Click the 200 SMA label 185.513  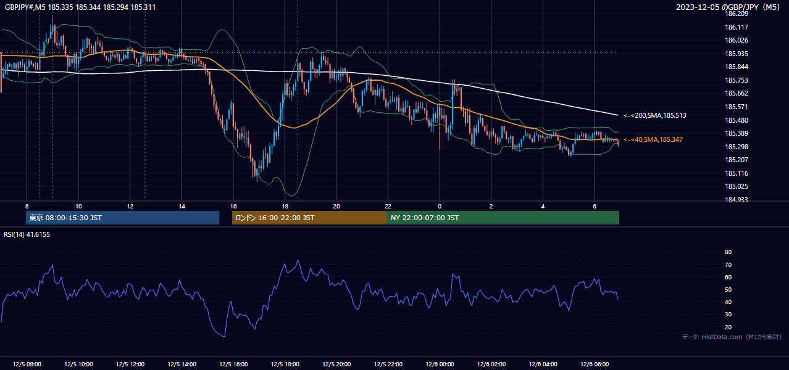(655, 115)
